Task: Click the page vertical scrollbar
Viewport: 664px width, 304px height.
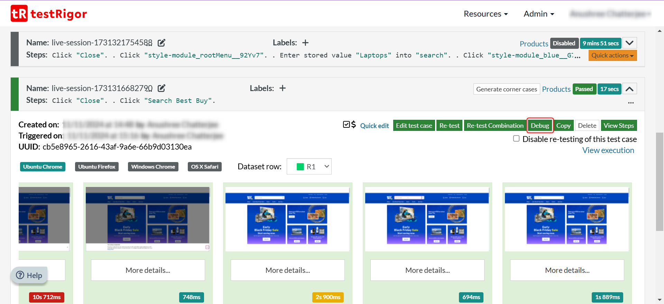Action: pos(660,181)
